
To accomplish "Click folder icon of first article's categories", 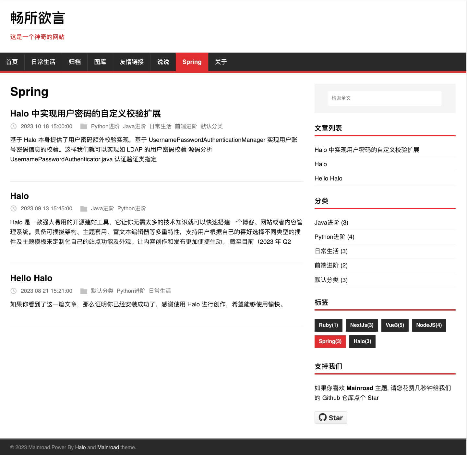I will [84, 126].
